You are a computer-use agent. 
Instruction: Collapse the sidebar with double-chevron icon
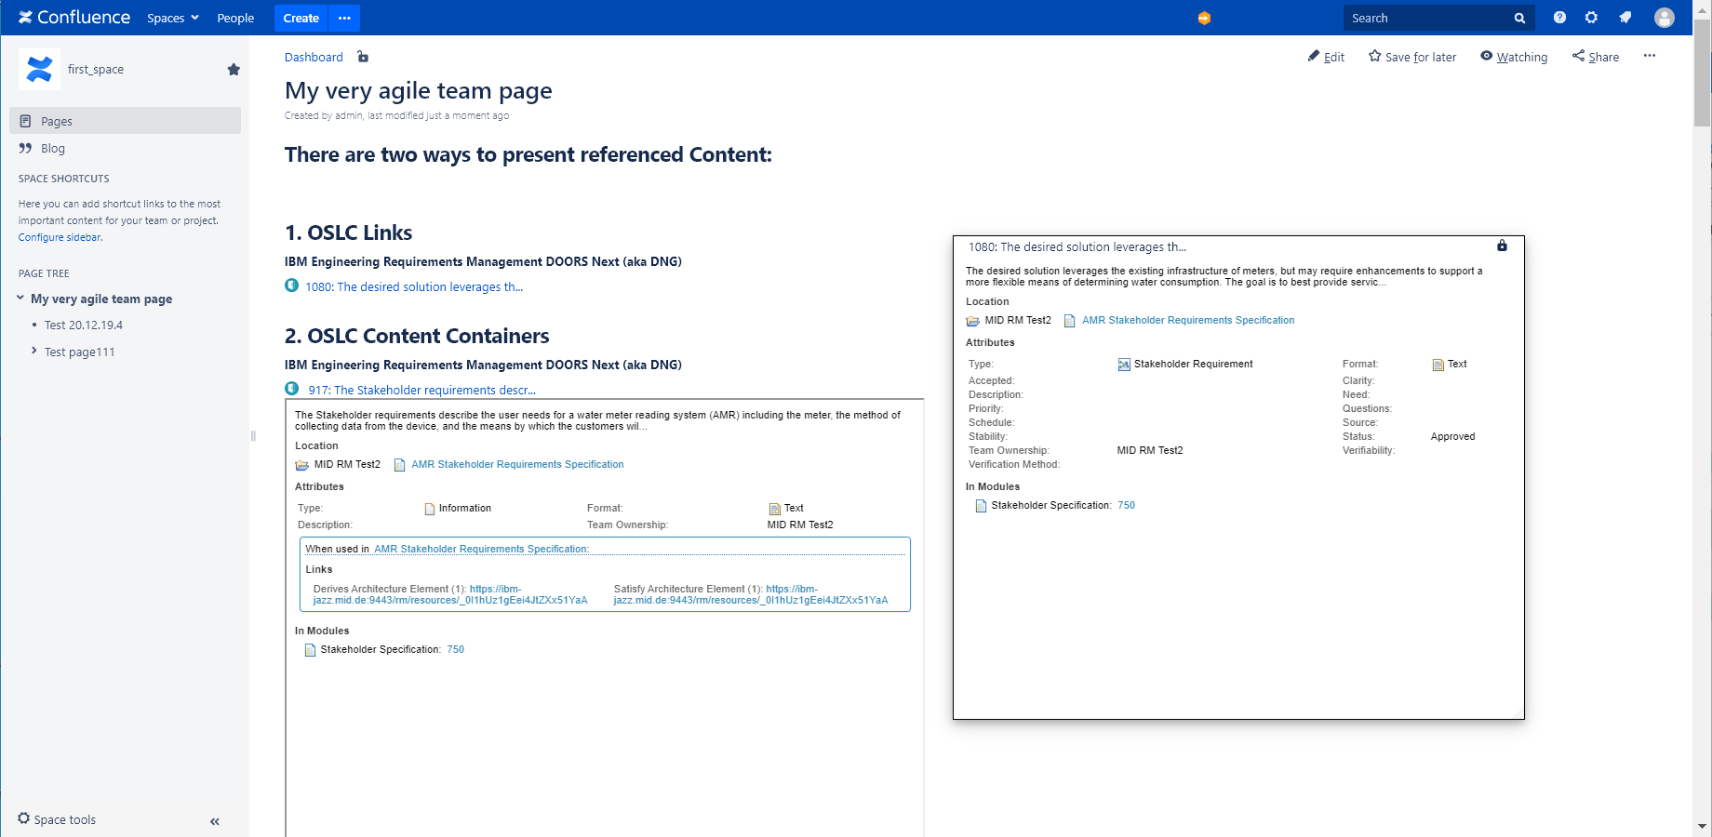[215, 821]
